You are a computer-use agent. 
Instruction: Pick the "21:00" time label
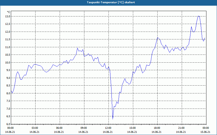(181, 128)
